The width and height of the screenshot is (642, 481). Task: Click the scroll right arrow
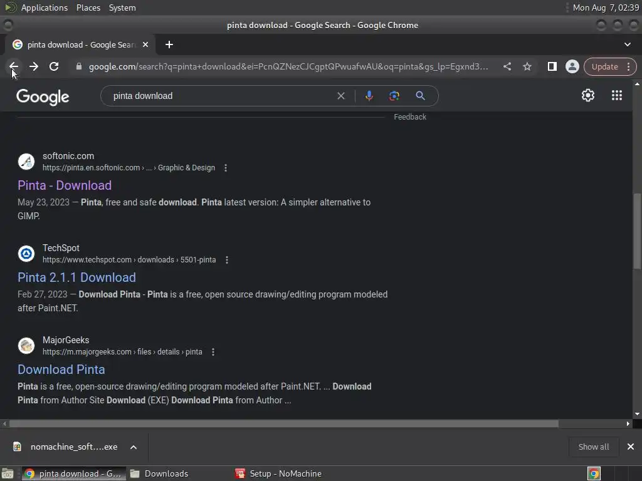[628, 424]
